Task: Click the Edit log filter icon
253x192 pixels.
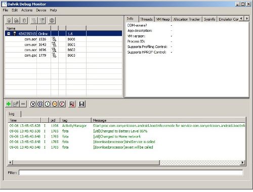Action: [16, 104]
